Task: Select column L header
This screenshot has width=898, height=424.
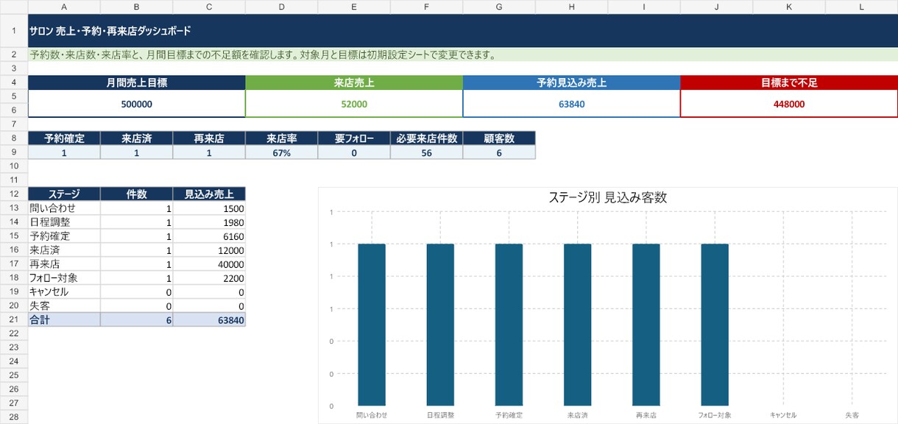Action: (x=862, y=7)
